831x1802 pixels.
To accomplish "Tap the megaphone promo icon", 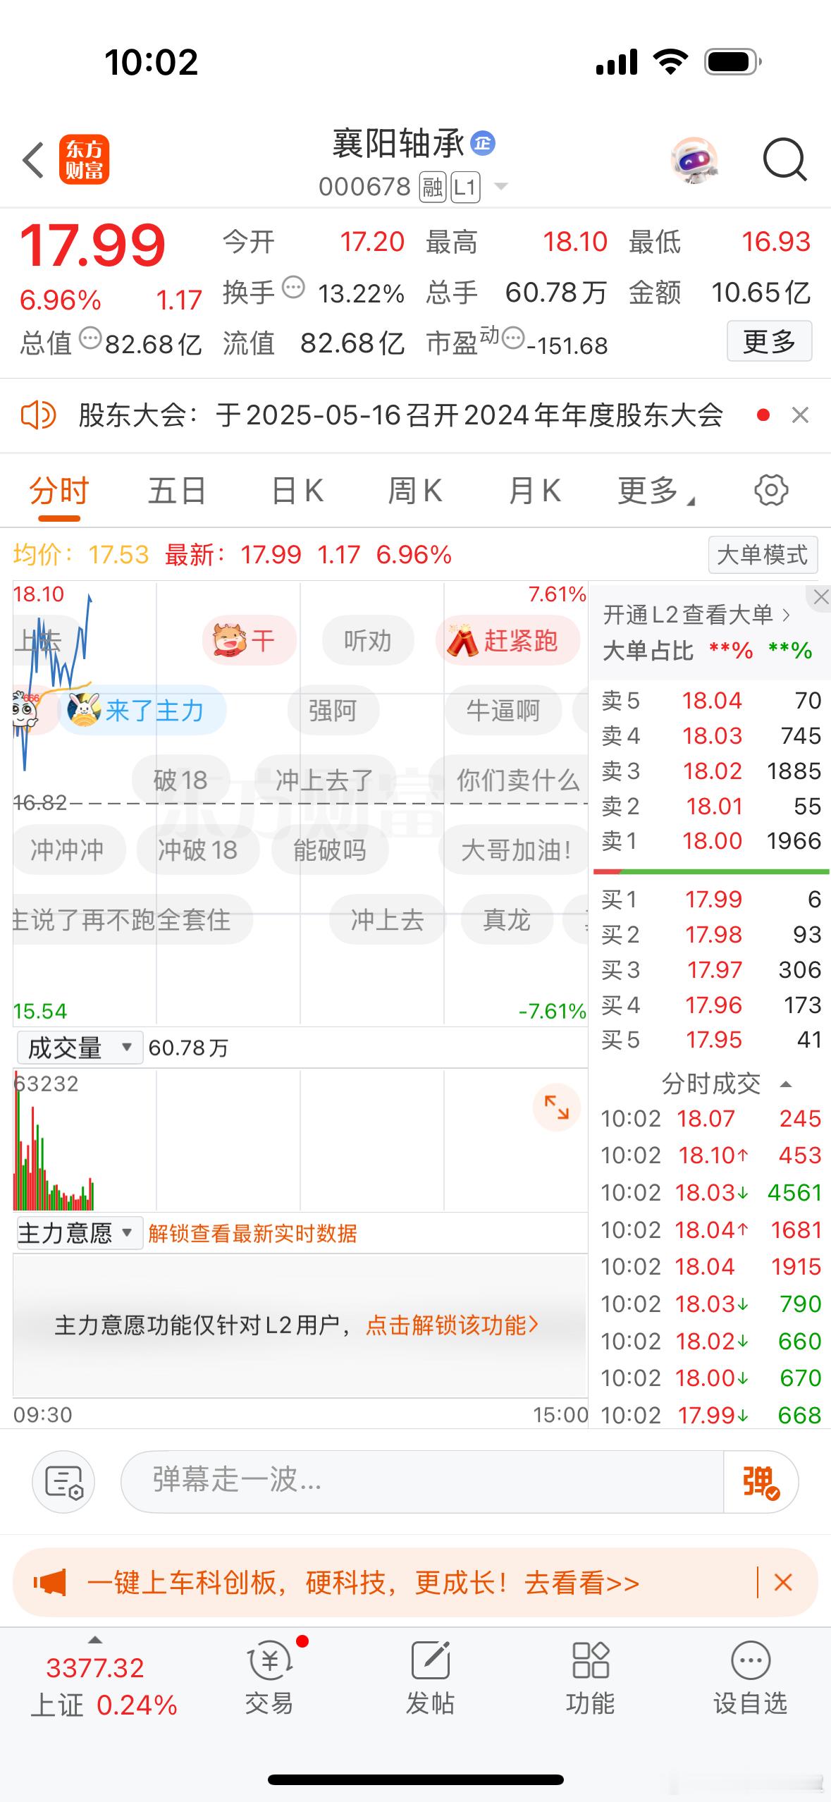I will (51, 1583).
